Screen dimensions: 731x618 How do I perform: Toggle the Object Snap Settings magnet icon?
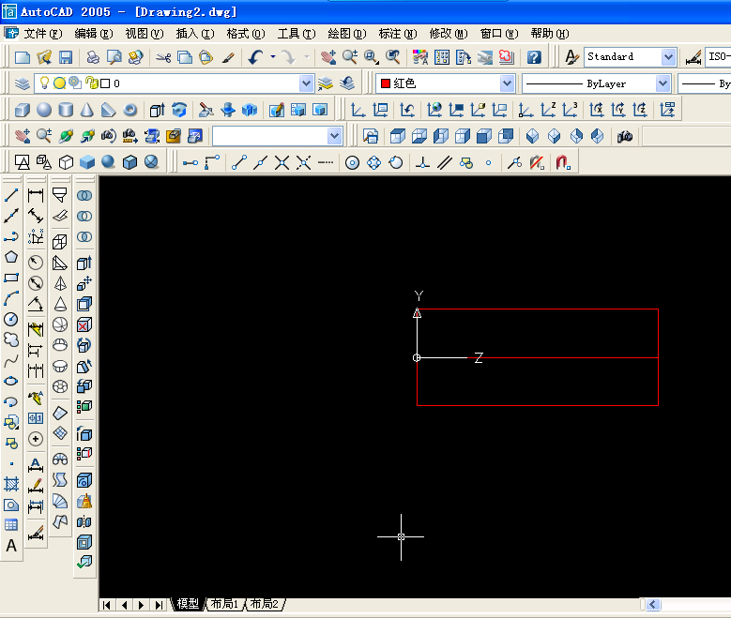tap(563, 162)
